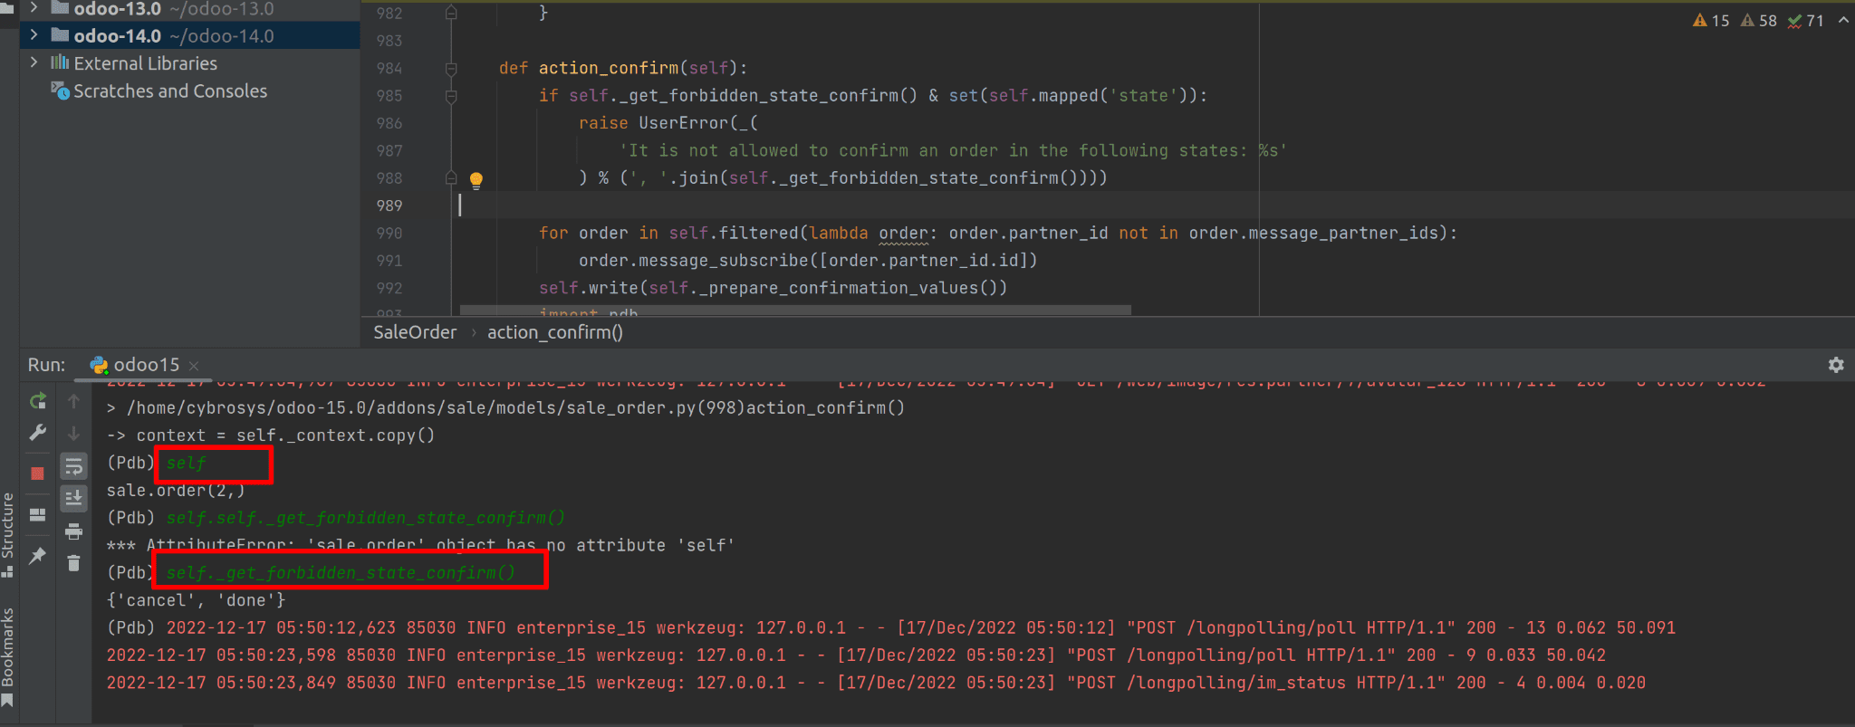The height and width of the screenshot is (727, 1855).
Task: Select odoo-13.0 project root
Action: (190, 8)
